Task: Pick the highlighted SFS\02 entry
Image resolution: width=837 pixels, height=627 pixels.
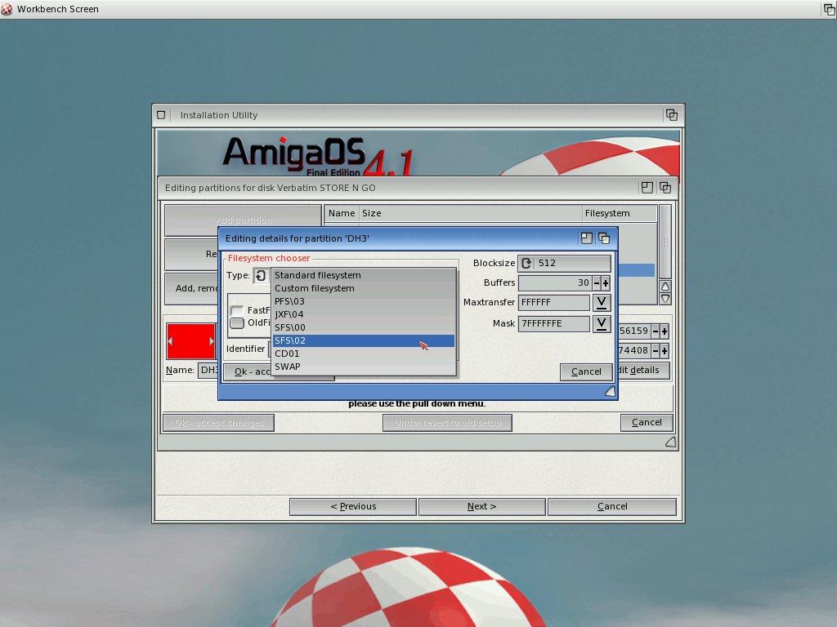Action: (364, 340)
